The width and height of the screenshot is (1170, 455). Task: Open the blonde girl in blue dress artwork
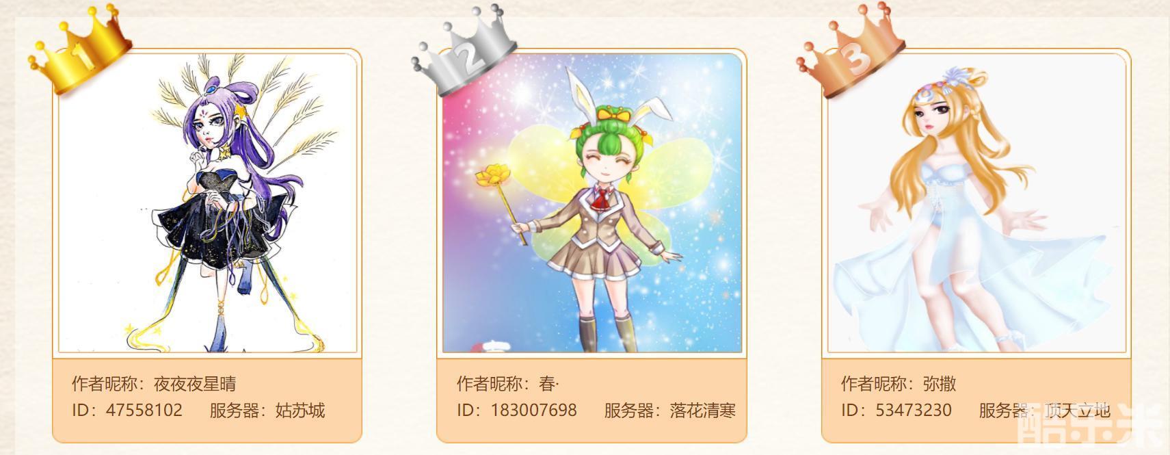point(976,203)
